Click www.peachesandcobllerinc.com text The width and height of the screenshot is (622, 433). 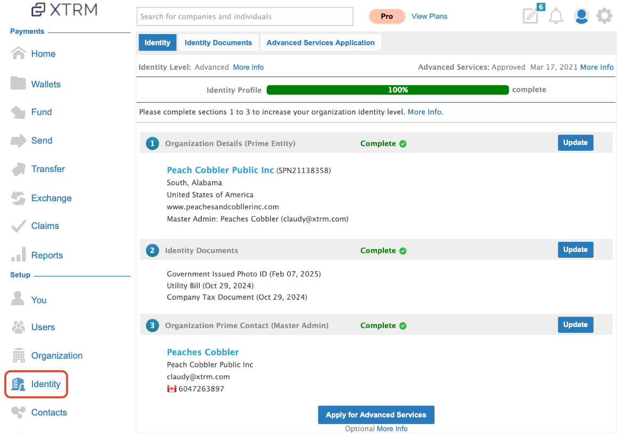coord(223,207)
